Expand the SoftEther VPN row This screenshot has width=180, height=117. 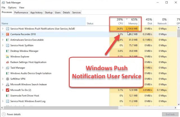tap(3, 79)
